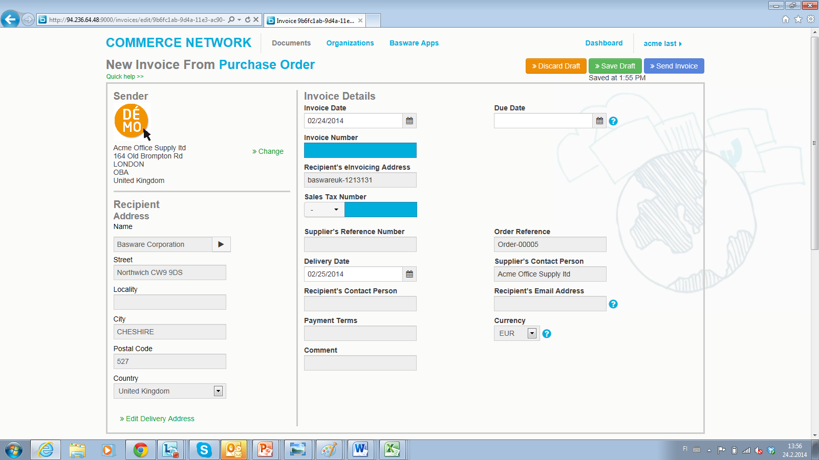This screenshot has height=460, width=819.
Task: Open the Basware Apps menu
Action: click(414, 43)
